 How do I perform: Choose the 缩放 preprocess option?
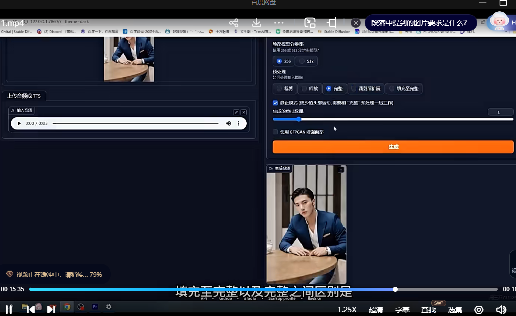pyautogui.click(x=310, y=88)
